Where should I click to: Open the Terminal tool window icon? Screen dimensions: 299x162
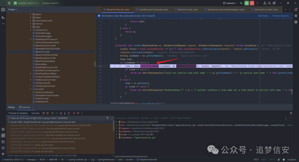tap(3, 142)
